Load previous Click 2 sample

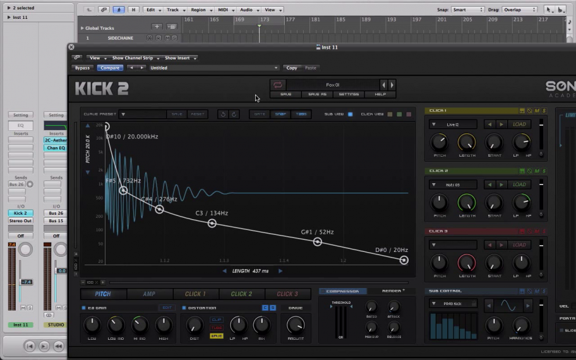tap(489, 185)
